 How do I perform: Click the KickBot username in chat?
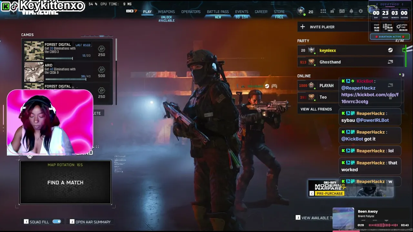click(x=365, y=81)
